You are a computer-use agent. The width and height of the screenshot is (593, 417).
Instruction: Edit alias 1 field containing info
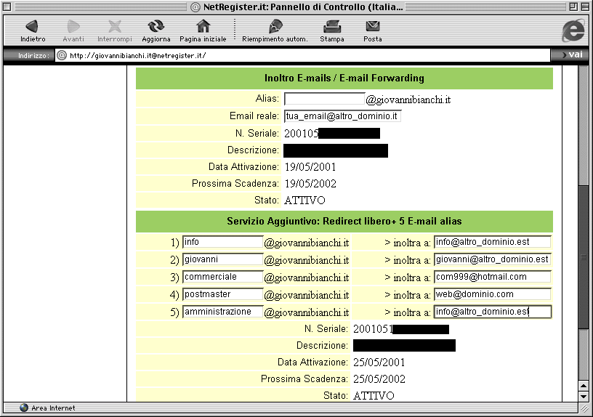pyautogui.click(x=223, y=242)
